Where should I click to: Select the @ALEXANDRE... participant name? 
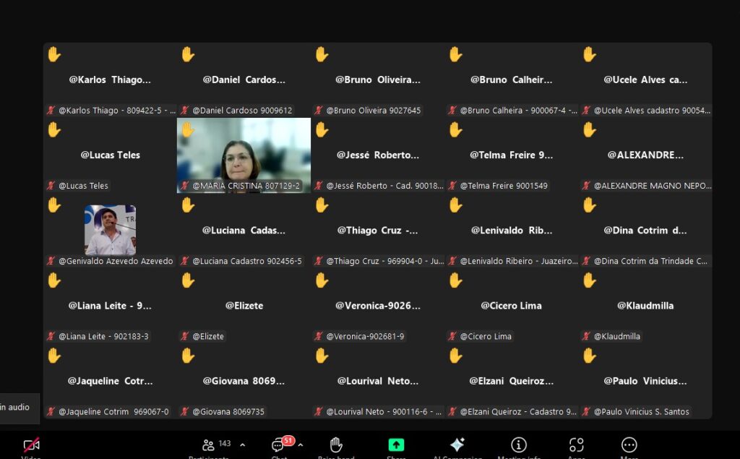[x=645, y=155]
